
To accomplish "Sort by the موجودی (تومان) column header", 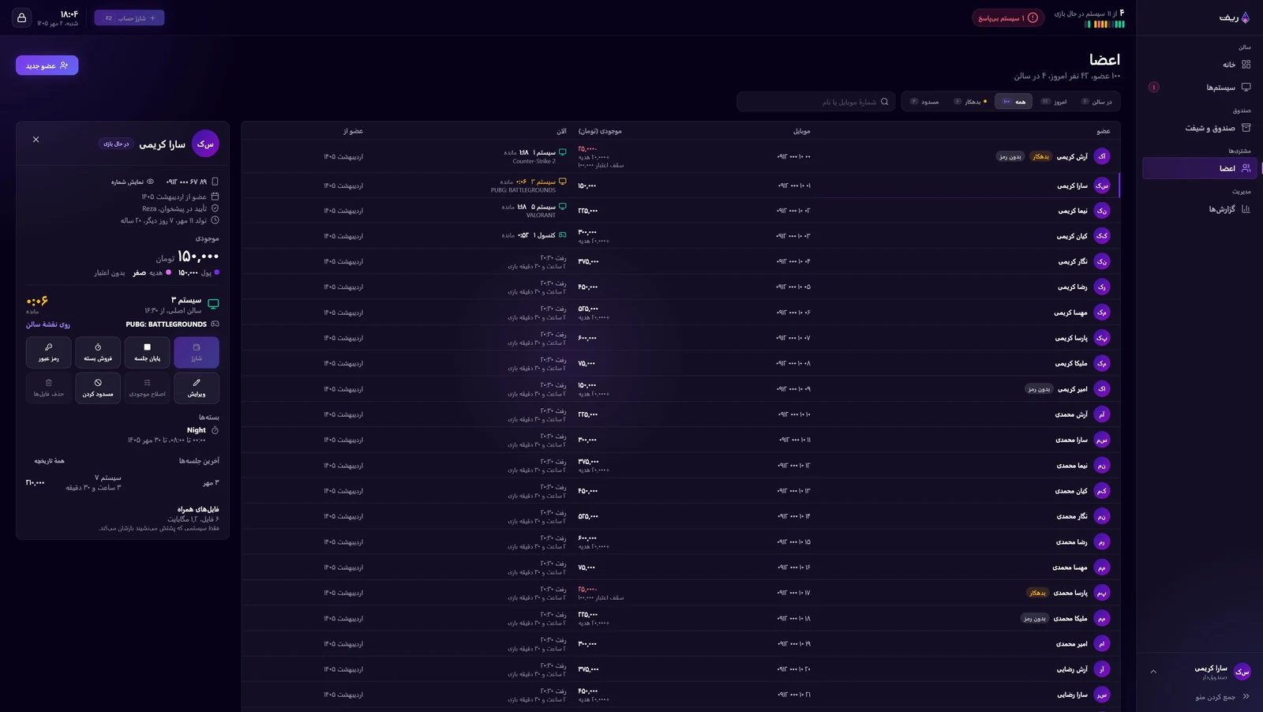I will [600, 131].
